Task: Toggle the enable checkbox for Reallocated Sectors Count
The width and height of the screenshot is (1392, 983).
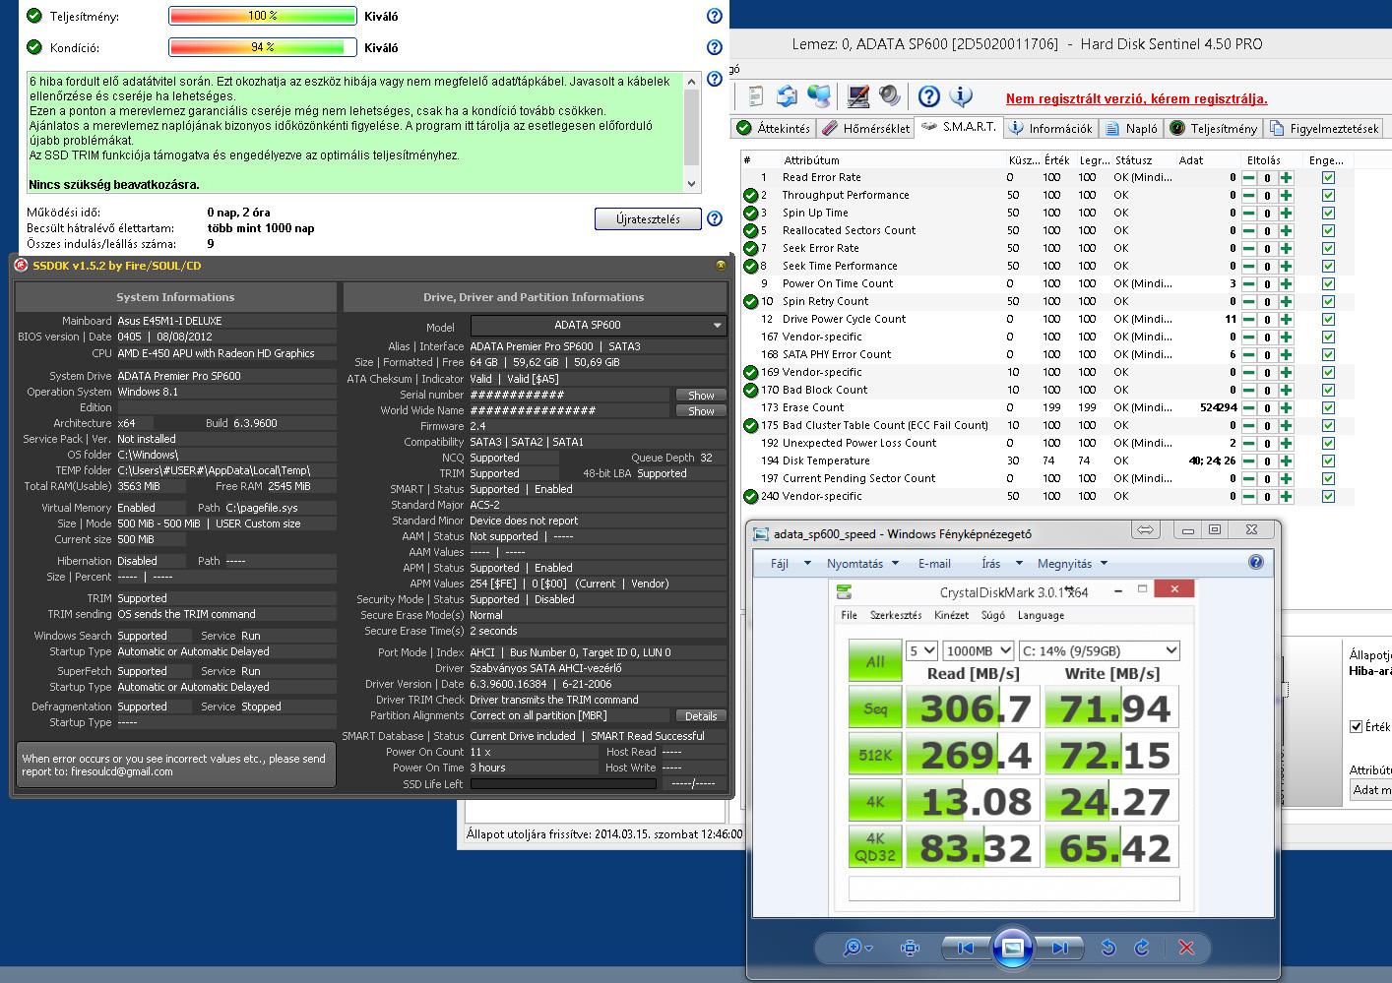Action: (1328, 231)
